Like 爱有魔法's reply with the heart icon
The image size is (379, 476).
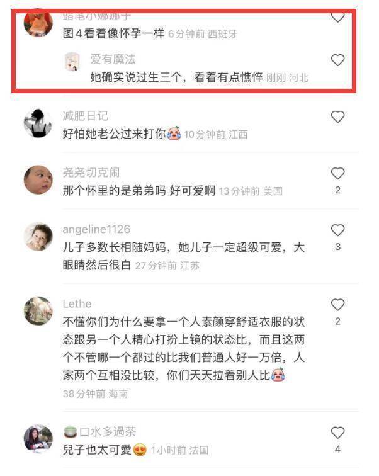(337, 60)
